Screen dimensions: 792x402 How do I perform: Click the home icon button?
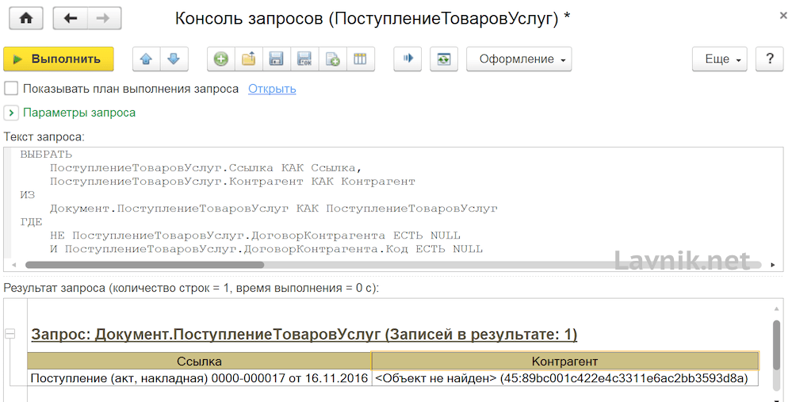[x=25, y=18]
